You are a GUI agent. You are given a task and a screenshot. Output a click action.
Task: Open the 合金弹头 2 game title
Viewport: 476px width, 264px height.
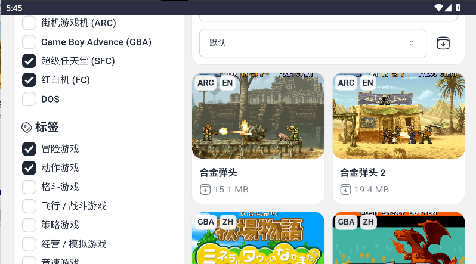[x=363, y=173]
